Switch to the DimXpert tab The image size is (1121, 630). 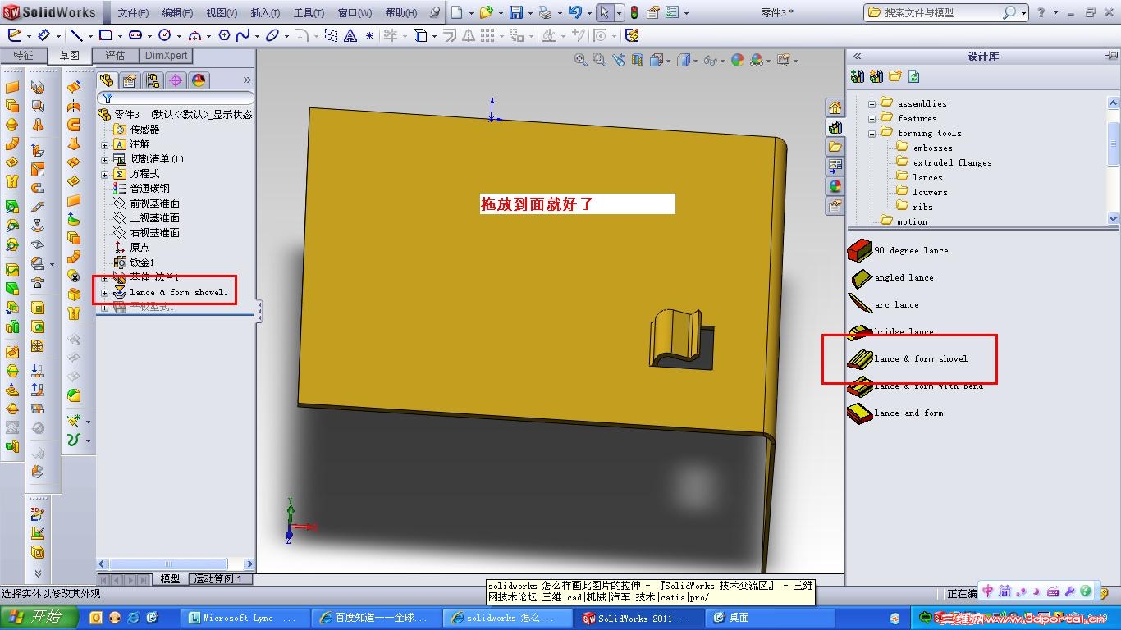click(166, 56)
